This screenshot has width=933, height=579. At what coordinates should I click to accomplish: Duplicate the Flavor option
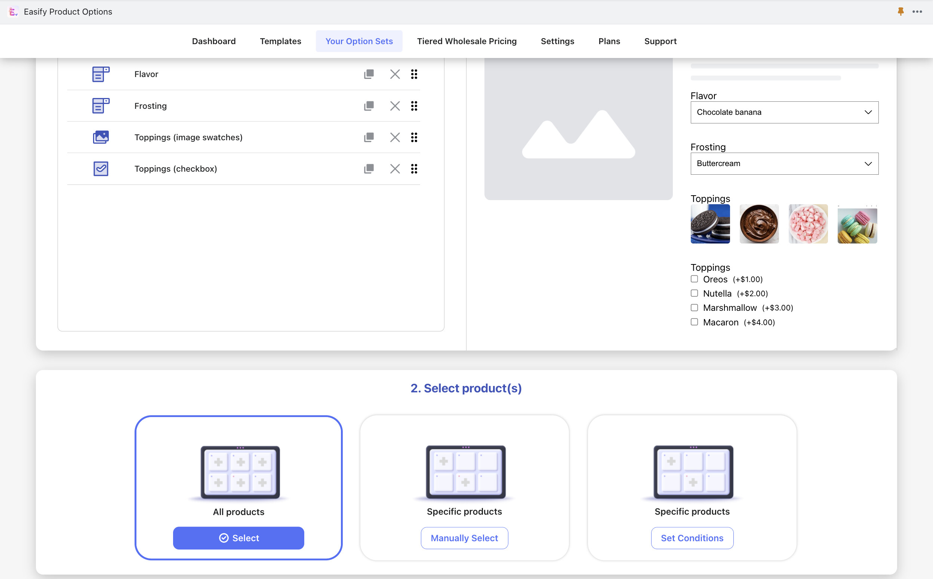(x=369, y=74)
